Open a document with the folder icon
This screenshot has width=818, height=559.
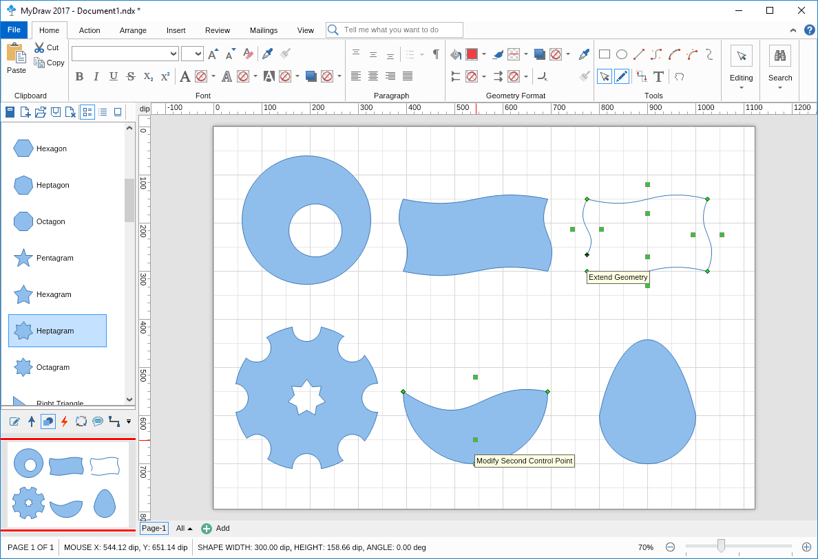(40, 111)
